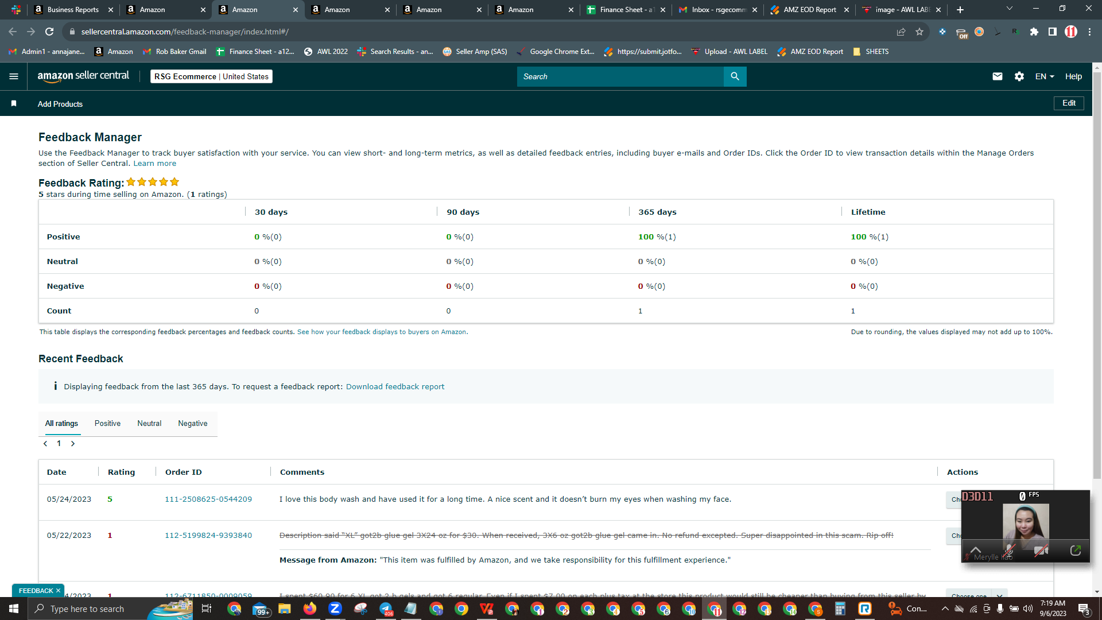Open a new browser tab
The image size is (1102, 620).
[960, 10]
